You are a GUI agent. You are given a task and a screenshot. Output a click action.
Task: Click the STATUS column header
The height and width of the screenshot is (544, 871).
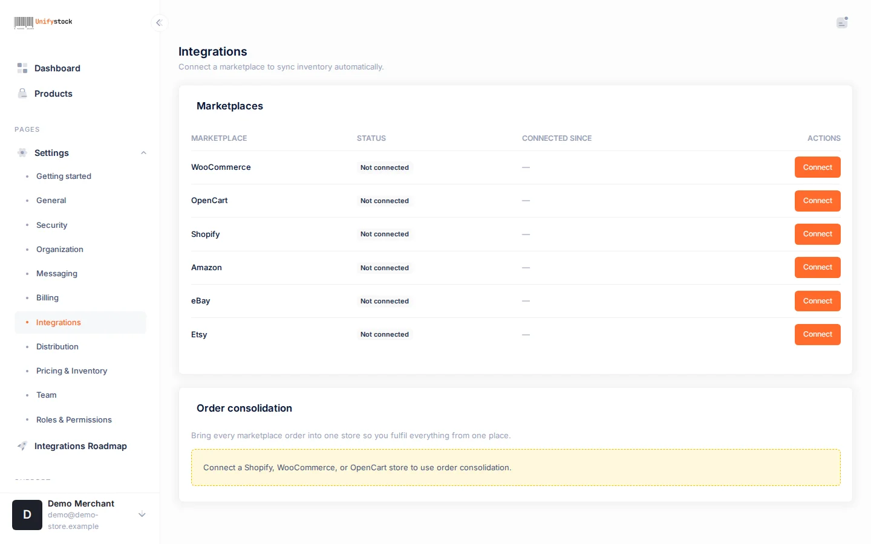tap(371, 138)
